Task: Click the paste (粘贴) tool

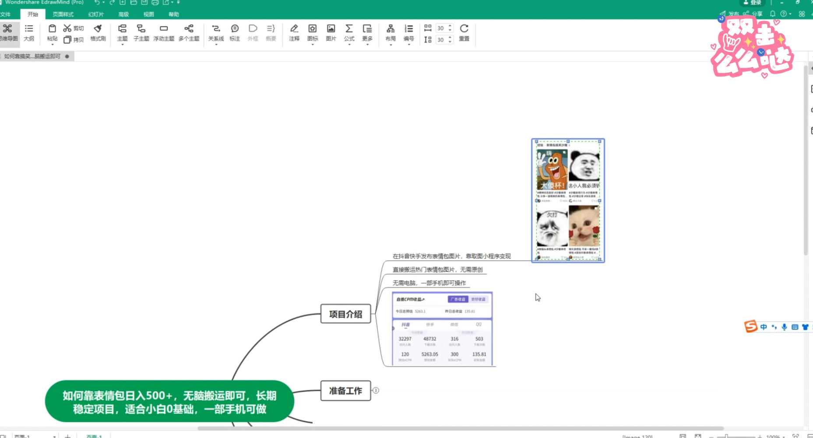Action: pos(52,33)
